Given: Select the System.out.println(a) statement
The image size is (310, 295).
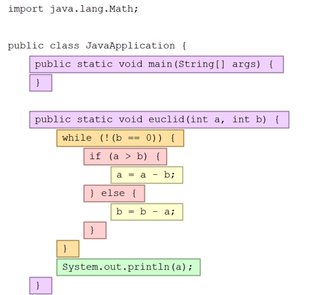Looking at the screenshot, I should click(x=129, y=267).
